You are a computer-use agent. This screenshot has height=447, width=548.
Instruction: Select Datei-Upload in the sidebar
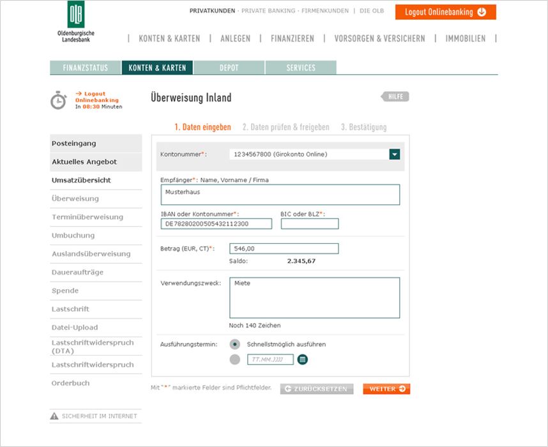coord(96,328)
